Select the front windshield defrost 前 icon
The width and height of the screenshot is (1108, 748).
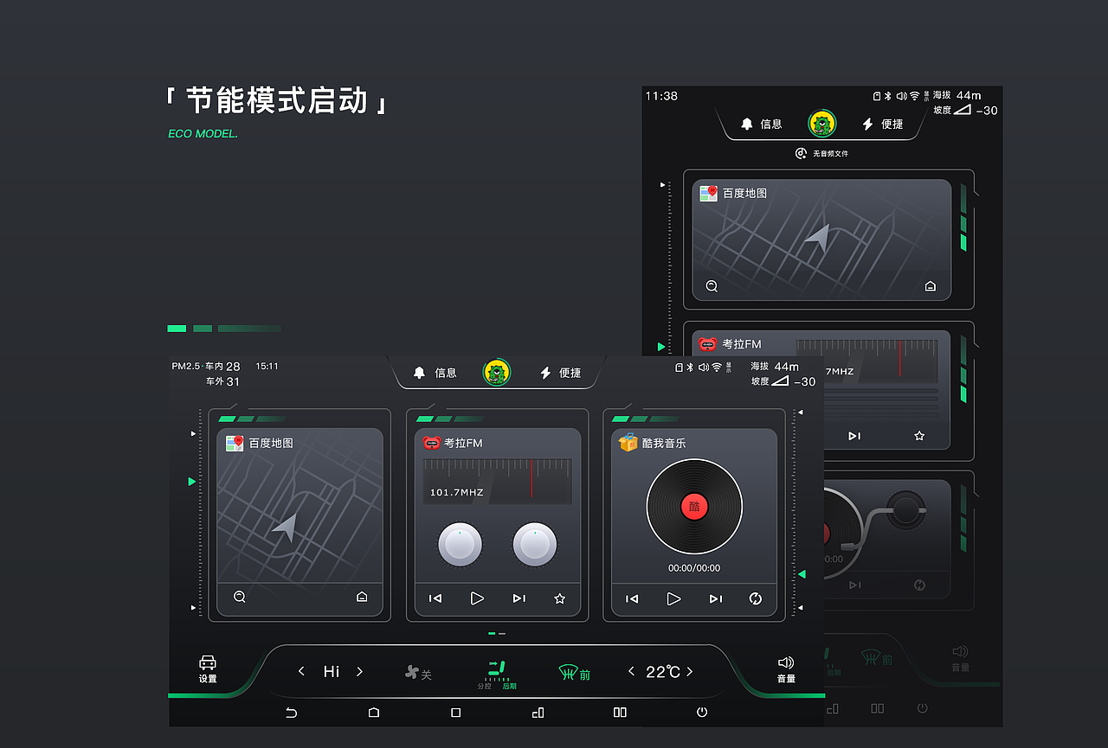coord(571,671)
